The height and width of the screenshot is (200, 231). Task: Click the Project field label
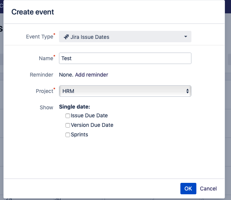[45, 91]
